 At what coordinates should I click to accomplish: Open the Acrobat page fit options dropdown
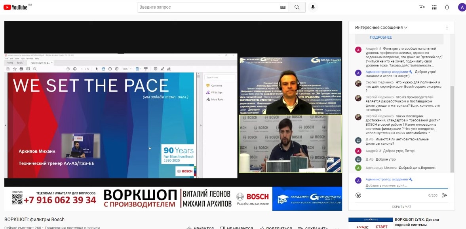click(138, 69)
